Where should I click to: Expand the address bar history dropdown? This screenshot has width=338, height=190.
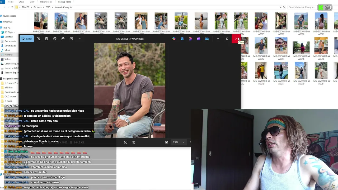280,7
